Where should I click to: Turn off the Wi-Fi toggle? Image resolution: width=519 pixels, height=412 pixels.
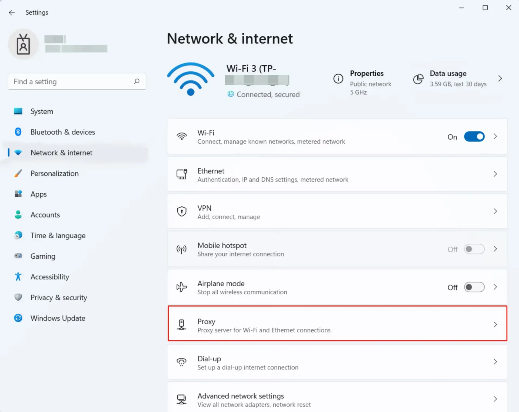(x=474, y=137)
